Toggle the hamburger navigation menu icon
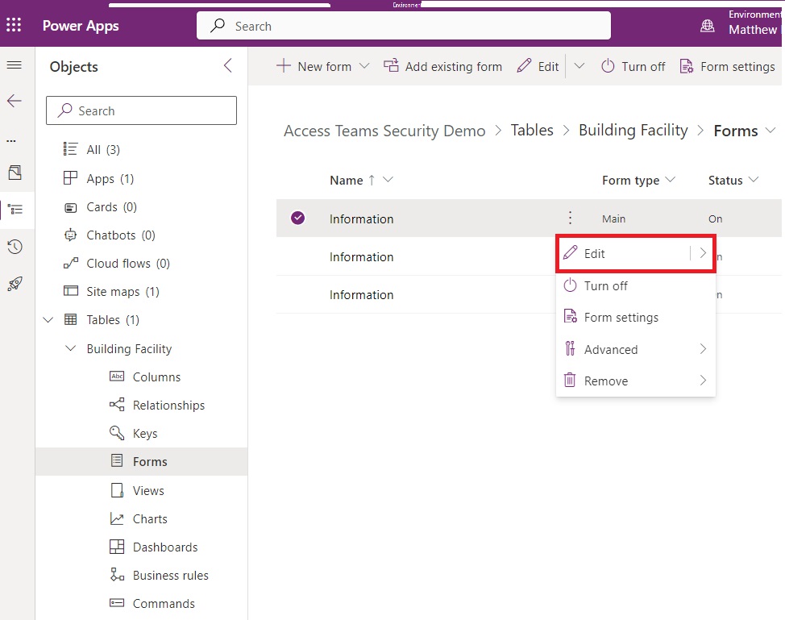The height and width of the screenshot is (620, 785). point(14,65)
